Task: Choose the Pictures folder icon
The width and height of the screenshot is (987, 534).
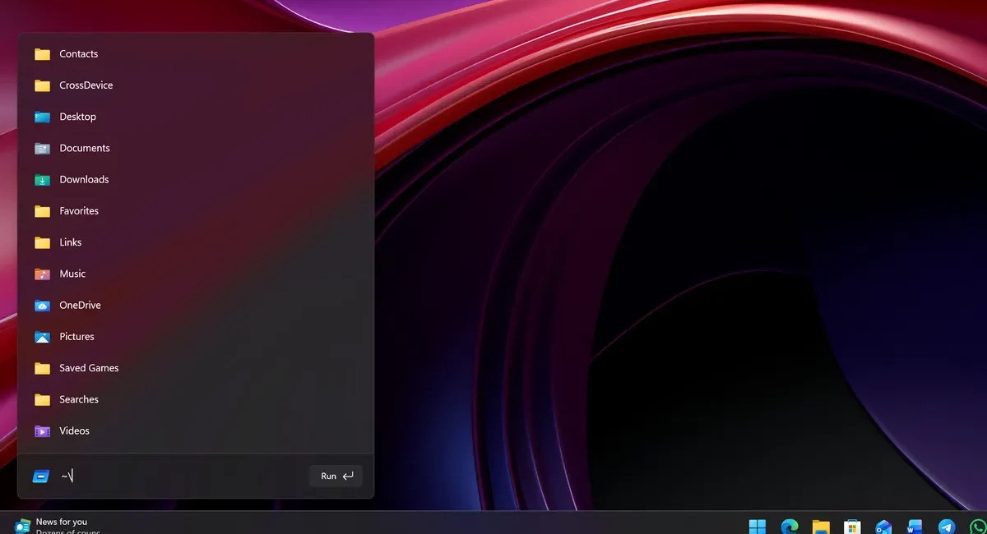Action: (x=43, y=337)
